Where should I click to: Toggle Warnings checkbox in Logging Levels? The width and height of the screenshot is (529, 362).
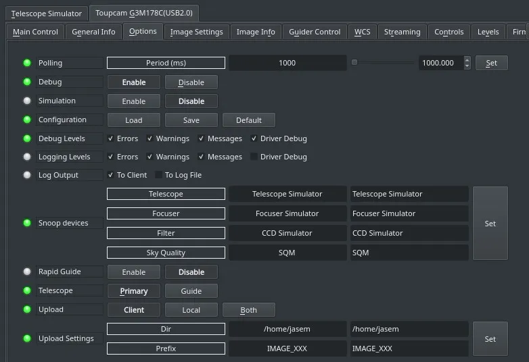pyautogui.click(x=149, y=157)
